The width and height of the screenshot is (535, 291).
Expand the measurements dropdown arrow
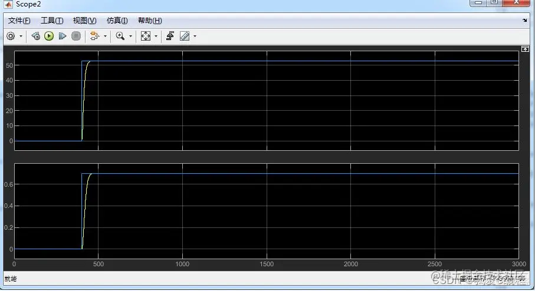click(x=195, y=36)
